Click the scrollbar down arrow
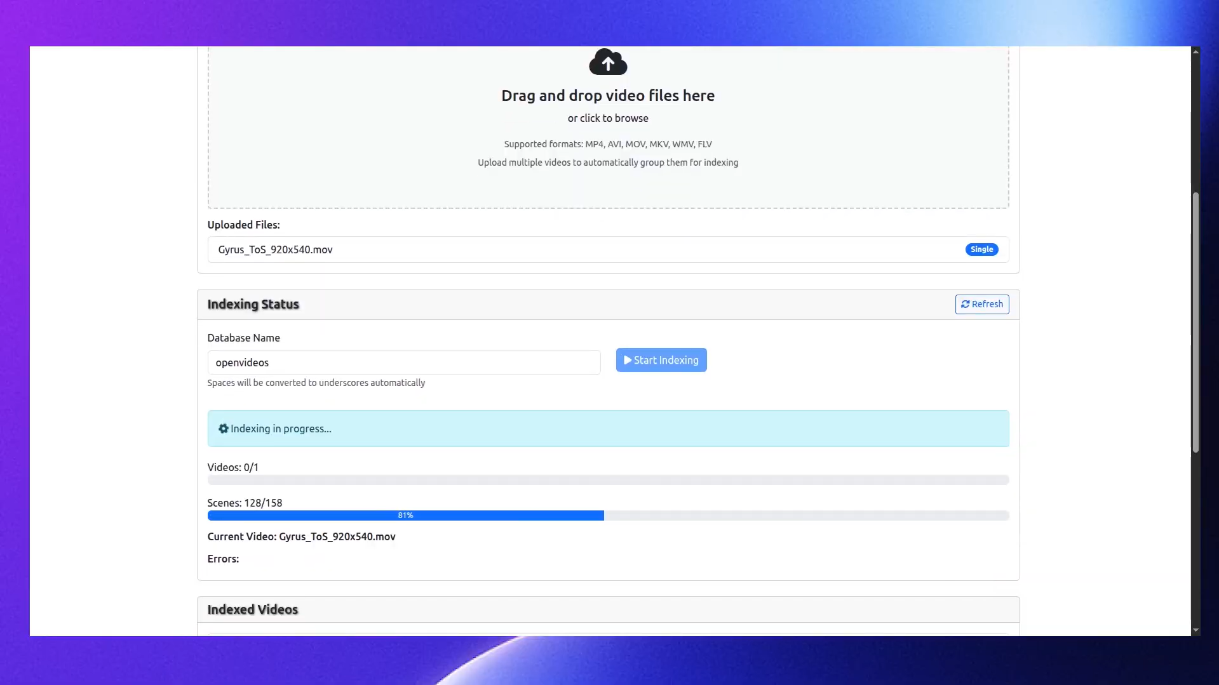This screenshot has width=1219, height=685. click(1195, 630)
